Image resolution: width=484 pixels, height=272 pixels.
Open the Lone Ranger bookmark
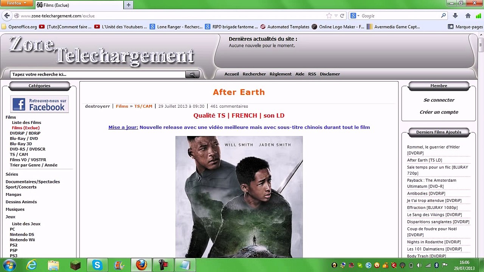[176, 27]
